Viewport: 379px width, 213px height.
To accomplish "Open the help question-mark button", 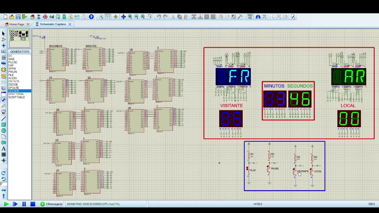I will pos(91,17).
